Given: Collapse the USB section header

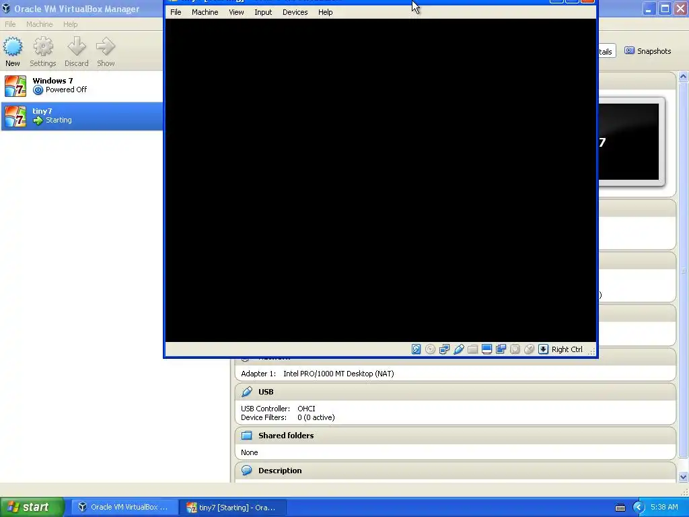Looking at the screenshot, I should 456,392.
